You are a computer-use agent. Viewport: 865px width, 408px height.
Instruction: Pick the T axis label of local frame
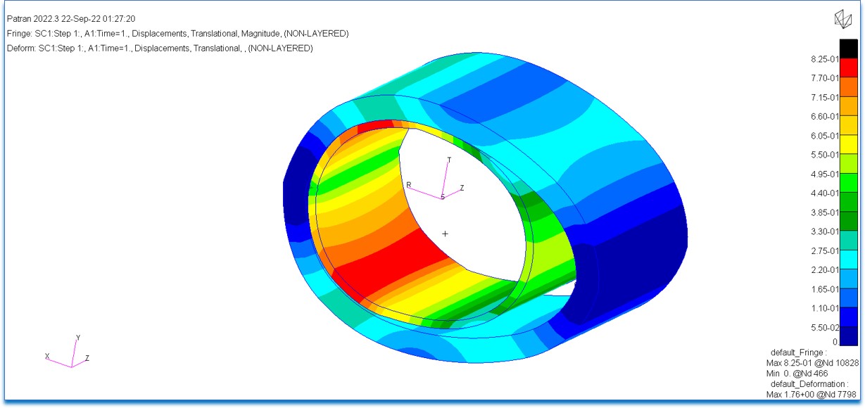click(x=449, y=160)
